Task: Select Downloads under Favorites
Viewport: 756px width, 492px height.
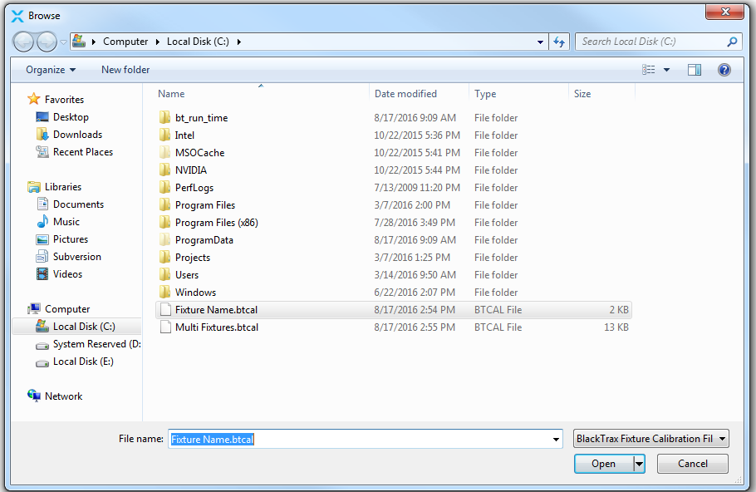Action: (x=77, y=134)
